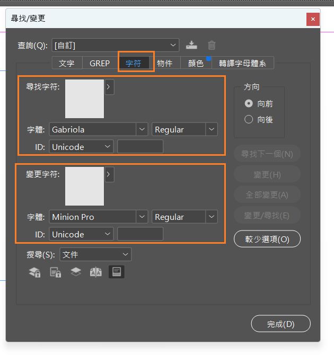This screenshot has width=334, height=355.
Task: Toggle include master pages icon
Action: [x=96, y=272]
